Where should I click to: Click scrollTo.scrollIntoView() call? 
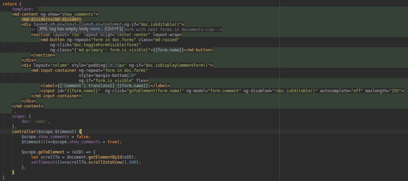(97, 162)
